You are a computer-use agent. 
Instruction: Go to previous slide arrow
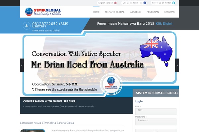[x=22, y=65]
